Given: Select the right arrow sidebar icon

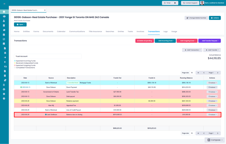Looking at the screenshot, I should click(5, 57).
